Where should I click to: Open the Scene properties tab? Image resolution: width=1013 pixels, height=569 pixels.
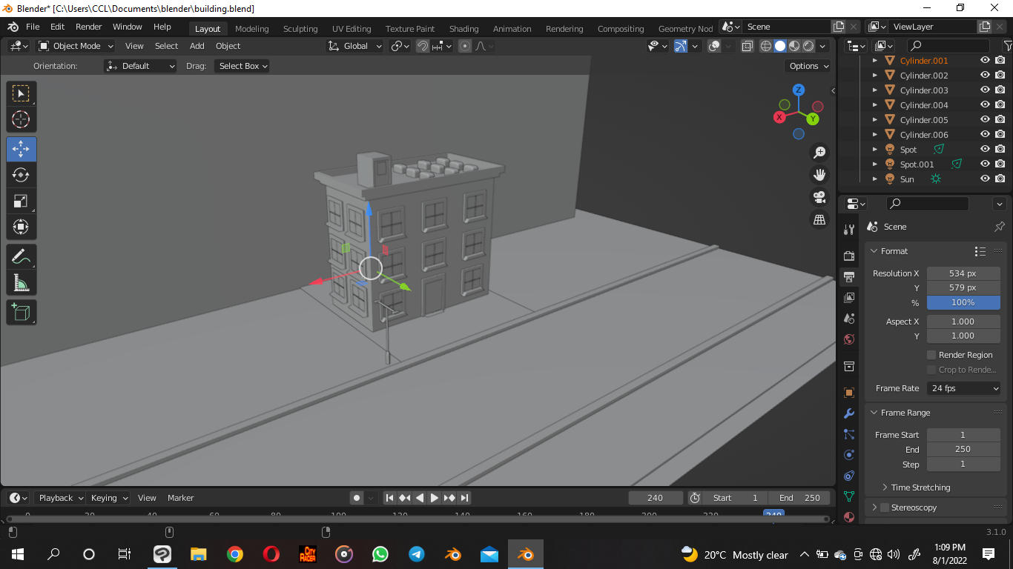point(849,319)
